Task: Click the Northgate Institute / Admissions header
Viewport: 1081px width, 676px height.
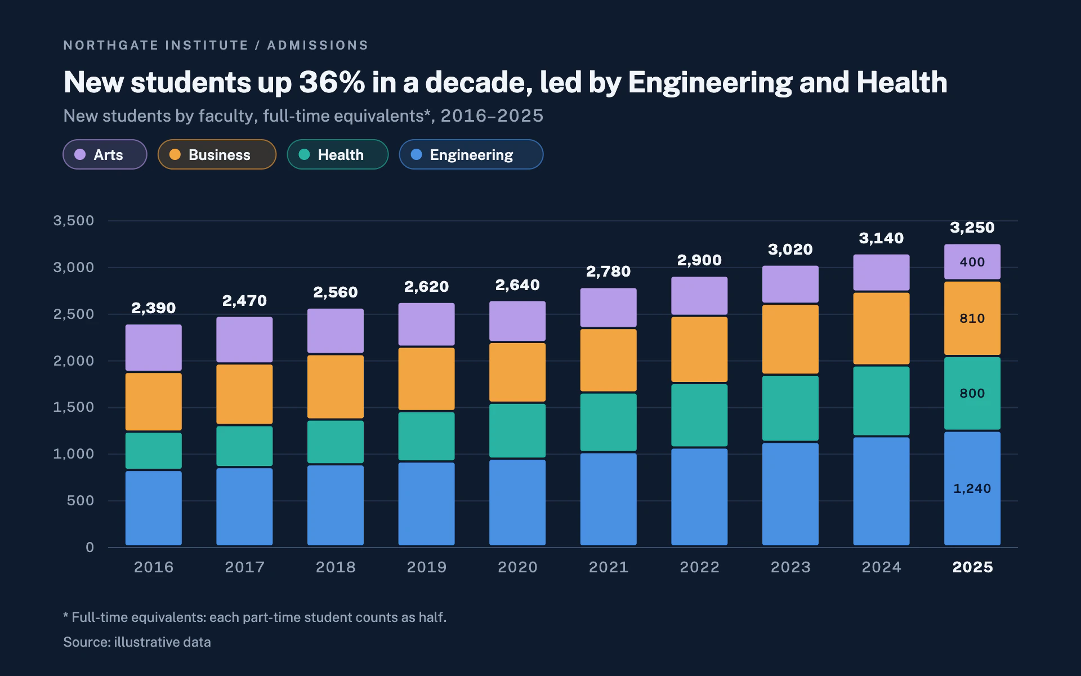Action: point(216,45)
